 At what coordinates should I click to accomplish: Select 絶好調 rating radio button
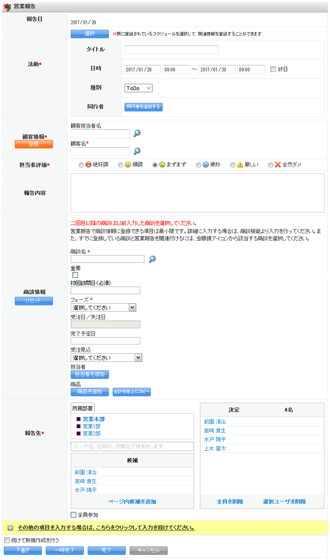coord(81,165)
